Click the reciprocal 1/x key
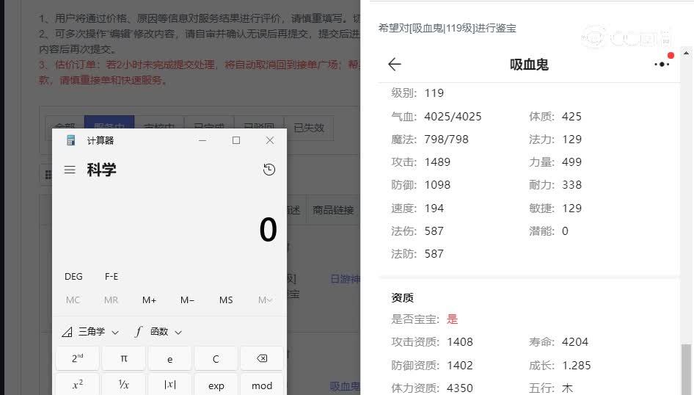Screen dimensions: 694x395 (124, 385)
